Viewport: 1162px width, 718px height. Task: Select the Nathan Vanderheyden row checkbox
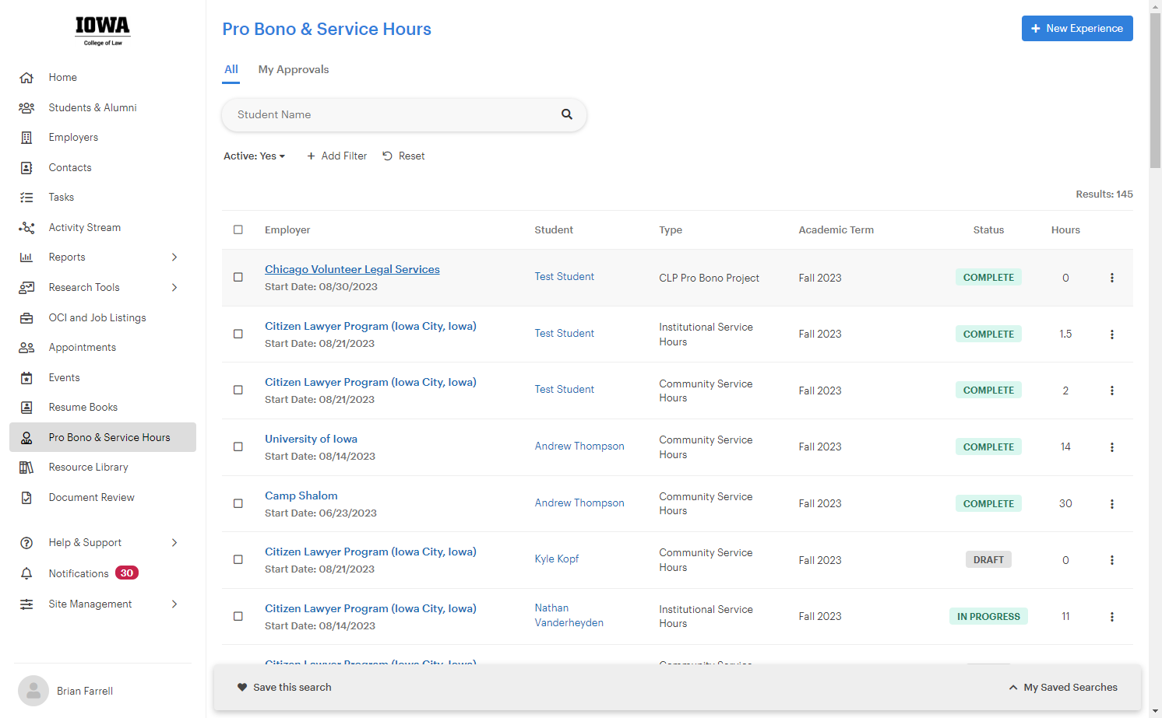(238, 616)
